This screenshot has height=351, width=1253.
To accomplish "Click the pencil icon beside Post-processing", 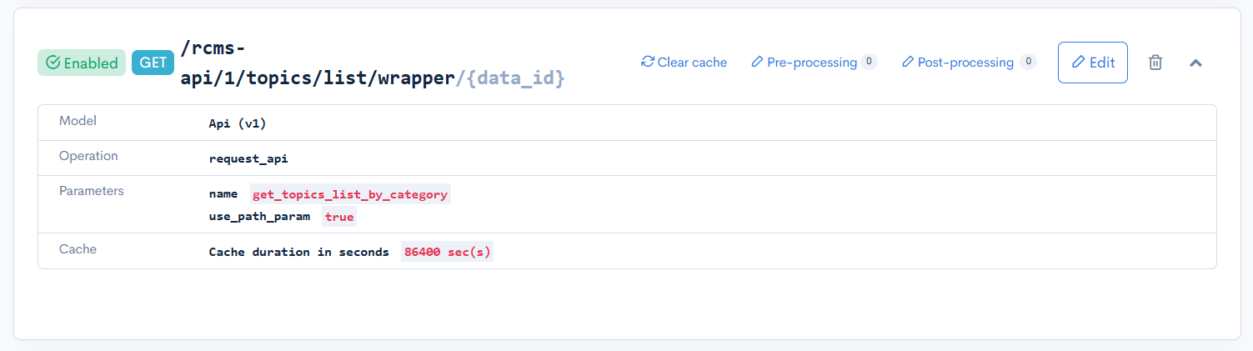I will [x=908, y=63].
